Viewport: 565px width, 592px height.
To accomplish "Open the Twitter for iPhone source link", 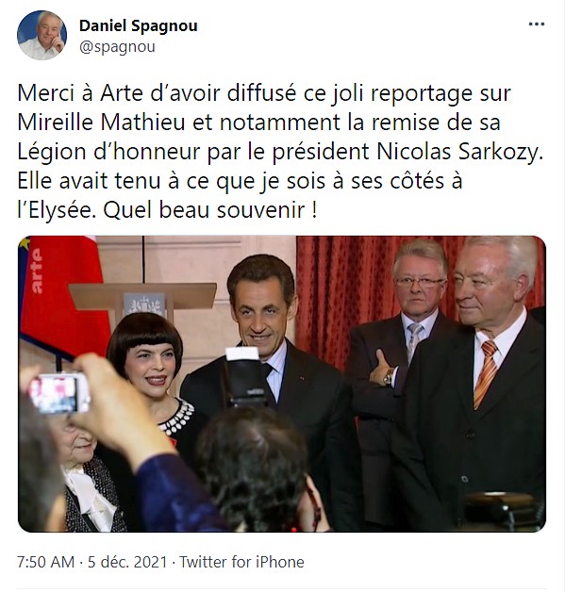I will [x=241, y=562].
